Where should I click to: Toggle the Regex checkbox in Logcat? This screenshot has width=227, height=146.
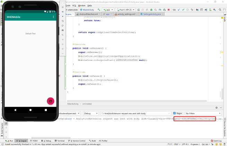click(175, 113)
